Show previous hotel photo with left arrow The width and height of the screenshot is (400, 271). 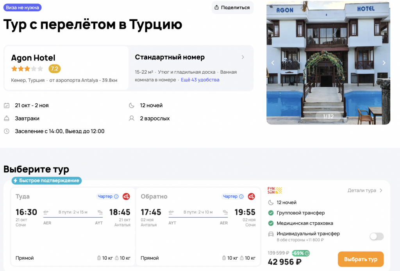click(x=273, y=63)
